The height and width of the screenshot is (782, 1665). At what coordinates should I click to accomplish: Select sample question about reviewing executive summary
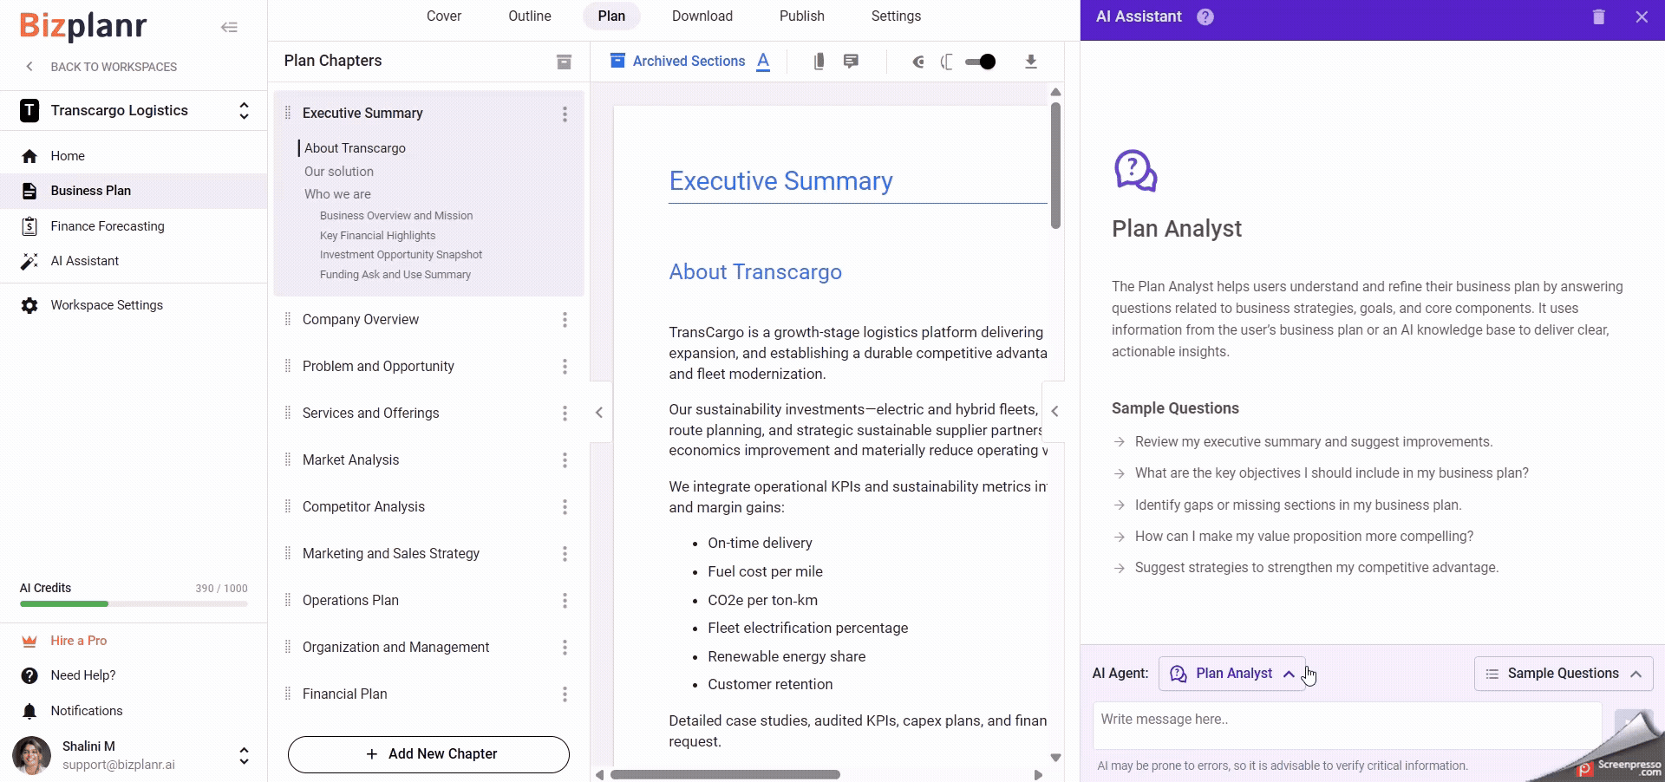tap(1314, 442)
